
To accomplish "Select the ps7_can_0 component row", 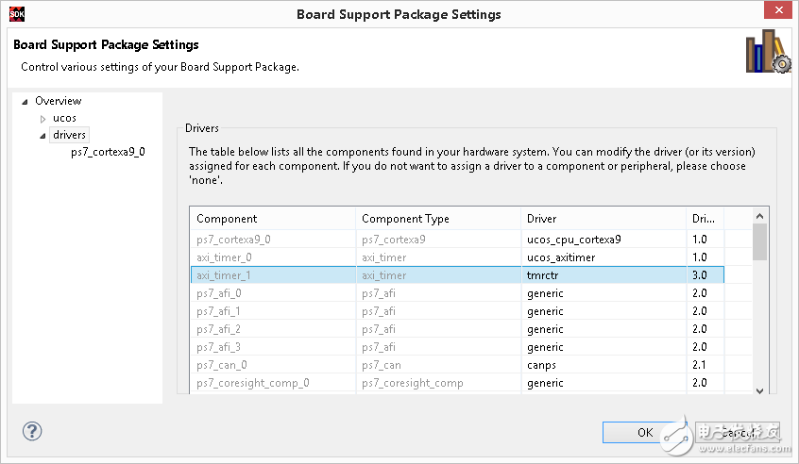I will 272,365.
